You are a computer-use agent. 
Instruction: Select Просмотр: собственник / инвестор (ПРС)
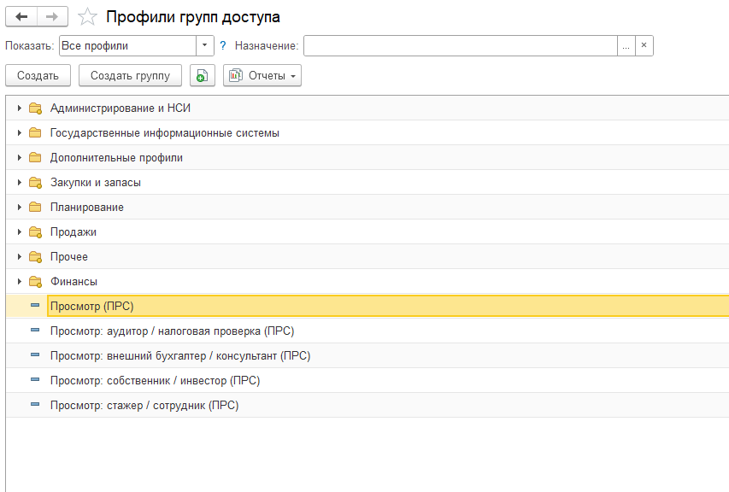367,380
